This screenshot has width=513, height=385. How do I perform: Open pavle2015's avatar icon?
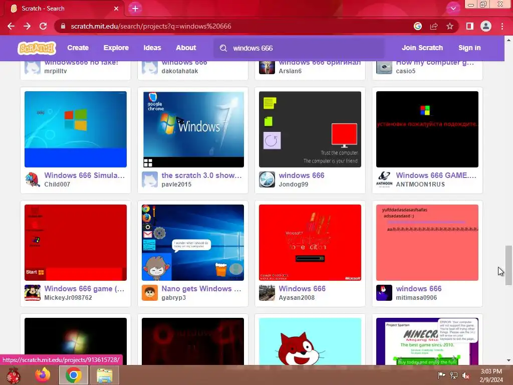(149, 179)
